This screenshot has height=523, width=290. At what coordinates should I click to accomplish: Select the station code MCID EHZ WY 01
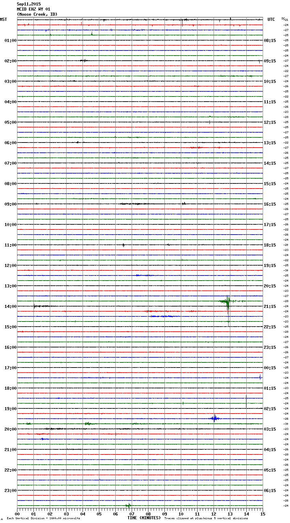(33, 9)
